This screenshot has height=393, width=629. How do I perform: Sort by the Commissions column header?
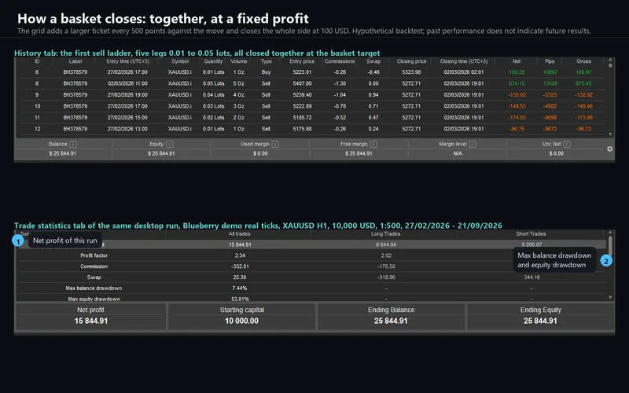point(340,61)
